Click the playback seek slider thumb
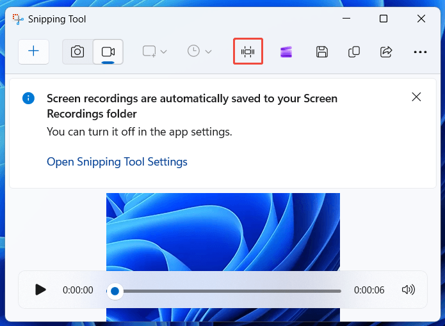Screen dimensions: 445x326 click(115, 291)
